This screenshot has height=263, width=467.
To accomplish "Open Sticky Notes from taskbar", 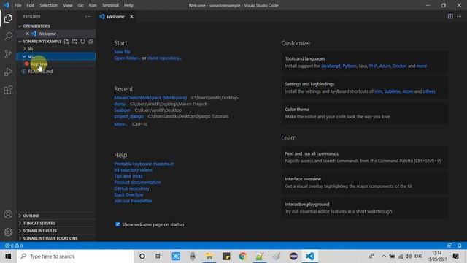I will click(226, 256).
